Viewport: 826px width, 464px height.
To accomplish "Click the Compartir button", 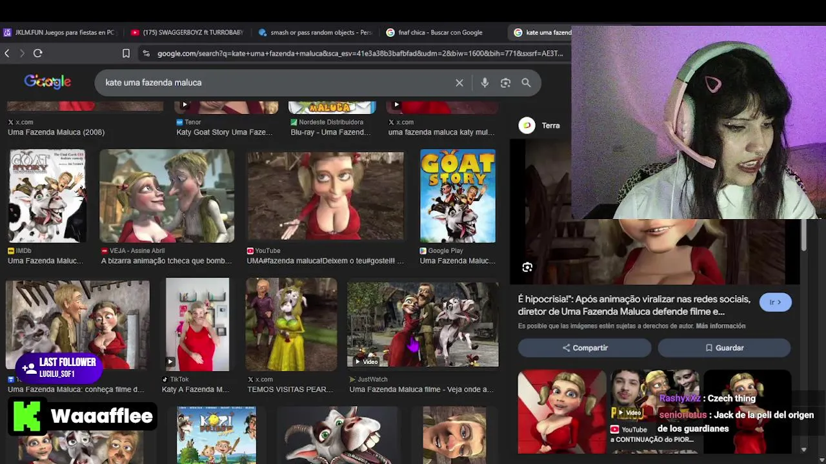I will click(585, 348).
